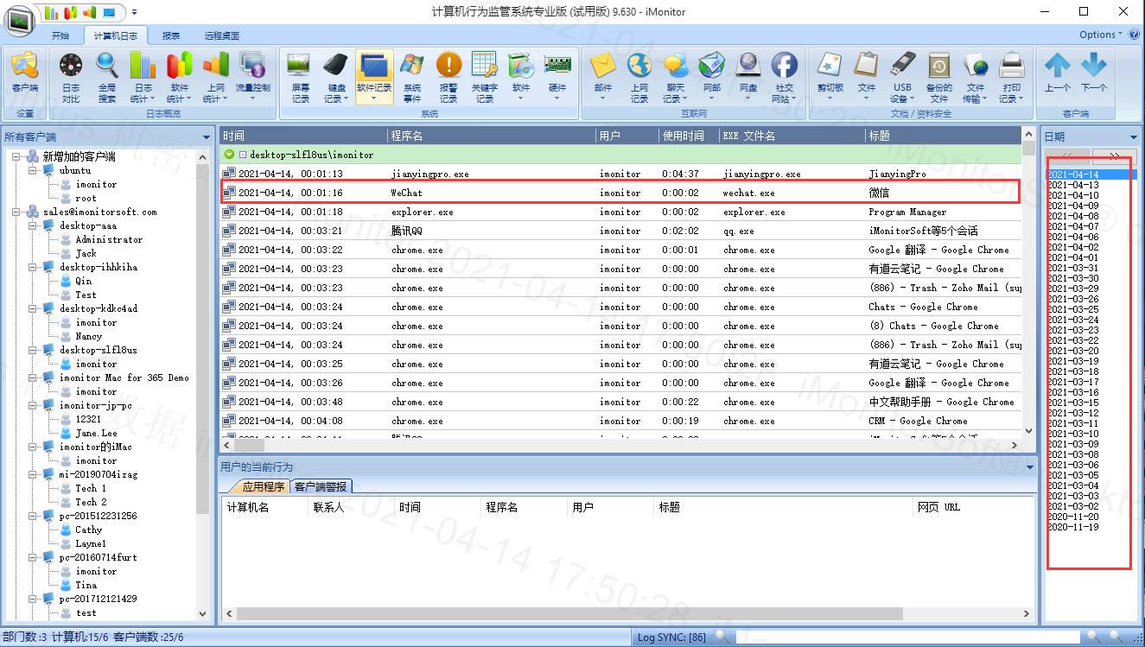Open 文件 file records icon
The height and width of the screenshot is (647, 1145).
tap(866, 78)
